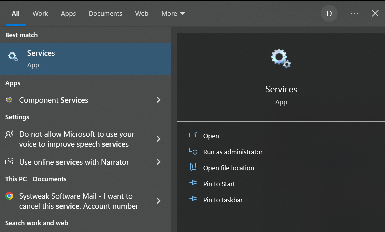Click the Settings section heading

17,117
